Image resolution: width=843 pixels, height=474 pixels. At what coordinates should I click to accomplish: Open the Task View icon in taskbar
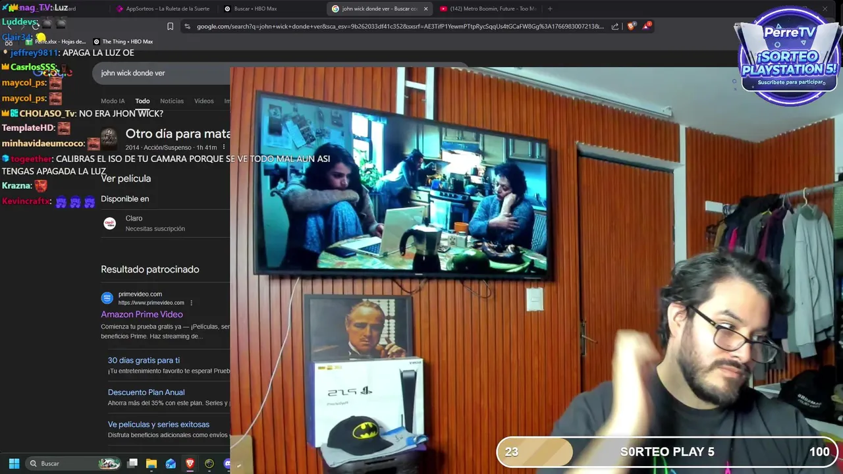[132, 463]
